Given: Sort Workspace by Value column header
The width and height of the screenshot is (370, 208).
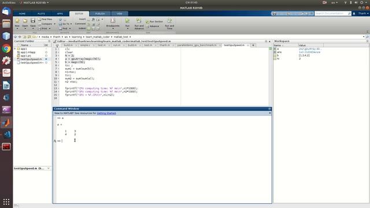Looking at the screenshot, I should click(x=310, y=45).
